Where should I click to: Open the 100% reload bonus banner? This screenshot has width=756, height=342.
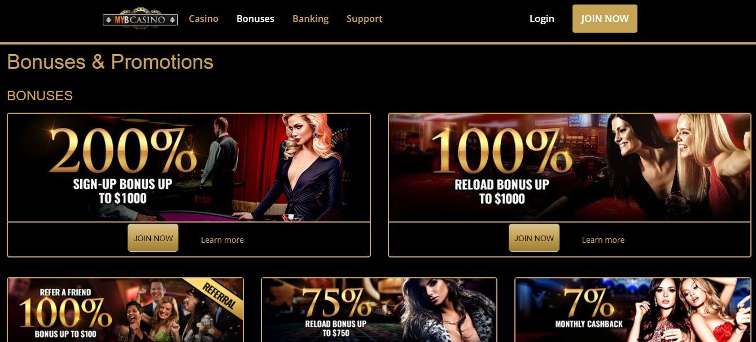coord(570,167)
